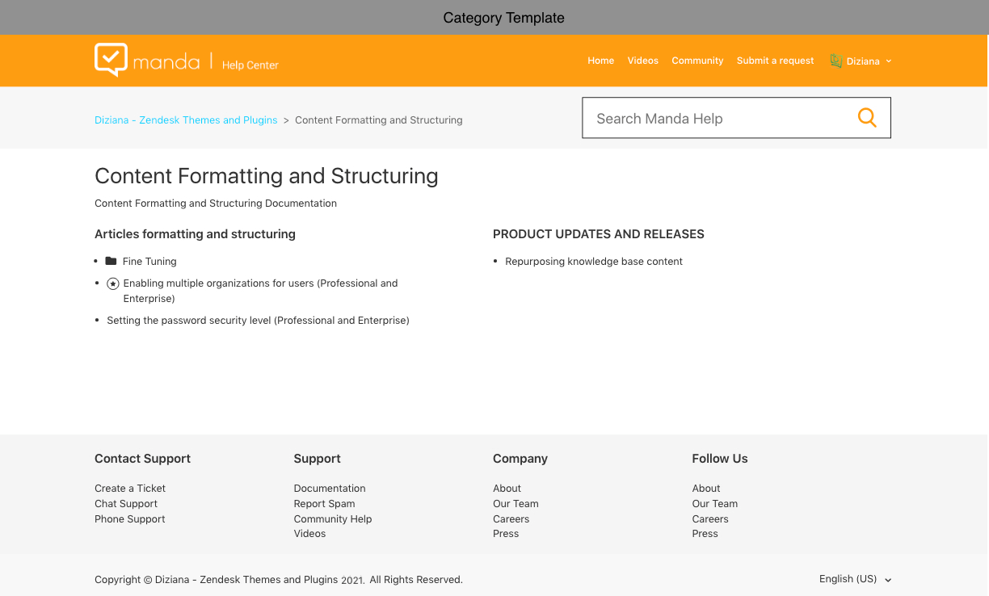
Task: Open Videos in the top navigation
Action: 643,61
